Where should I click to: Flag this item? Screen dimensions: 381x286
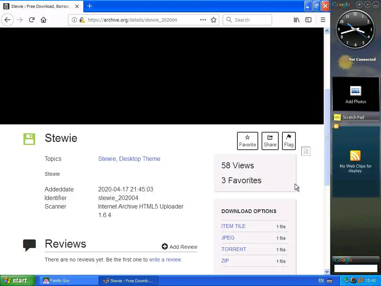(289, 141)
